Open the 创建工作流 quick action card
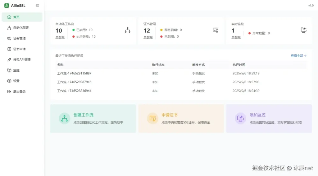 pyautogui.click(x=93, y=118)
